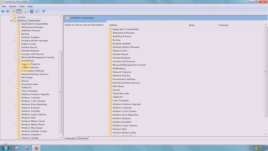This screenshot has height=151, width=268.
Task: Expand Microsoft Management Console tree node
Action: [x=15, y=57]
